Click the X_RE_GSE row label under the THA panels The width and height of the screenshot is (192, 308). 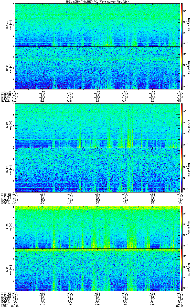6,92
